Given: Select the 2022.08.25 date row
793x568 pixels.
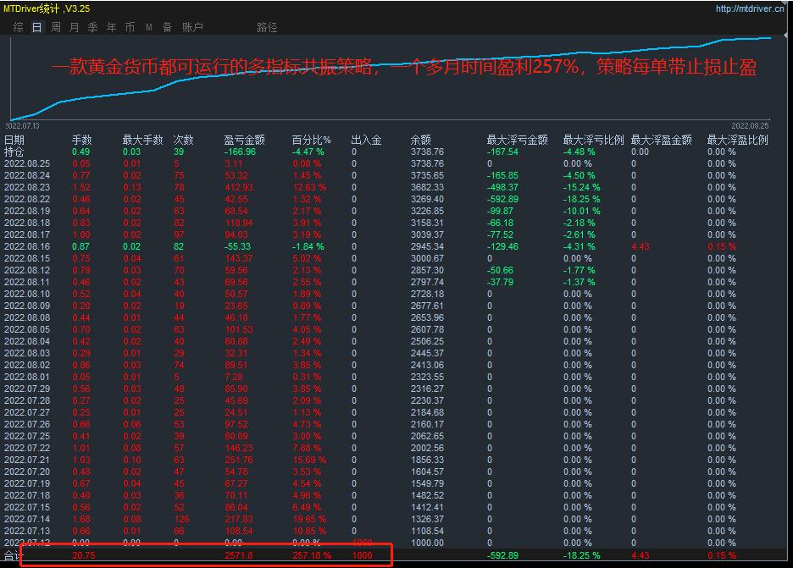Looking at the screenshot, I should (x=27, y=163).
